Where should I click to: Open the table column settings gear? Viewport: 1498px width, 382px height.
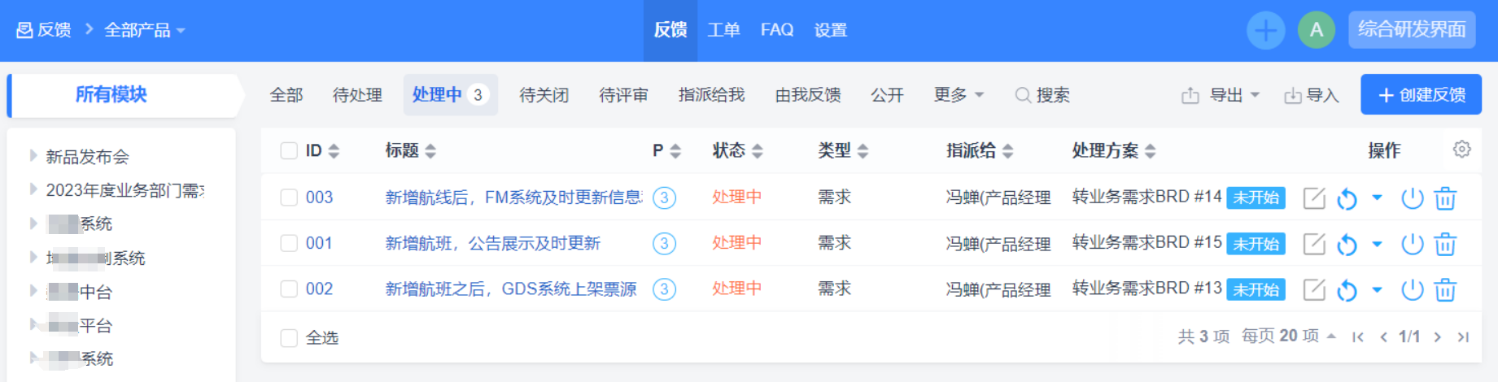(x=1461, y=150)
